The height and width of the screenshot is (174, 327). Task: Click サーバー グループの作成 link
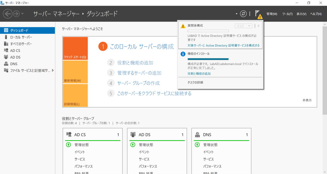138,83
